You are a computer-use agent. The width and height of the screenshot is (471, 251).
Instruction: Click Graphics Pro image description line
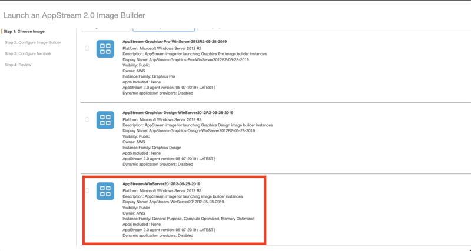point(194,54)
